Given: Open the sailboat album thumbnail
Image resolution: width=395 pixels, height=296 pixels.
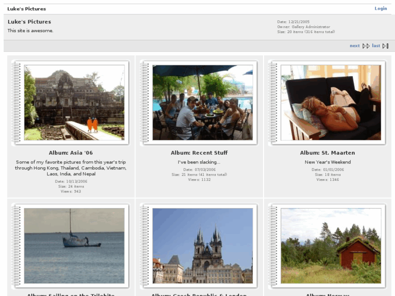Looking at the screenshot, I should [74, 245].
